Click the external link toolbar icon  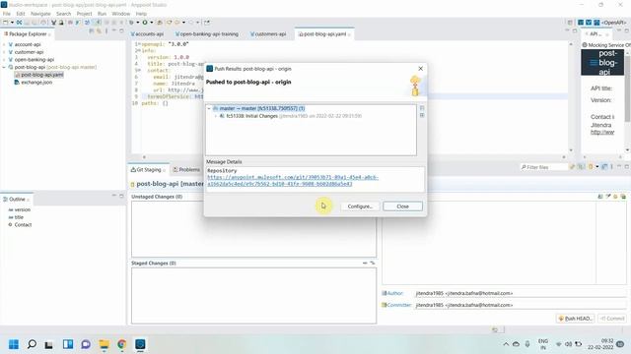point(207,23)
